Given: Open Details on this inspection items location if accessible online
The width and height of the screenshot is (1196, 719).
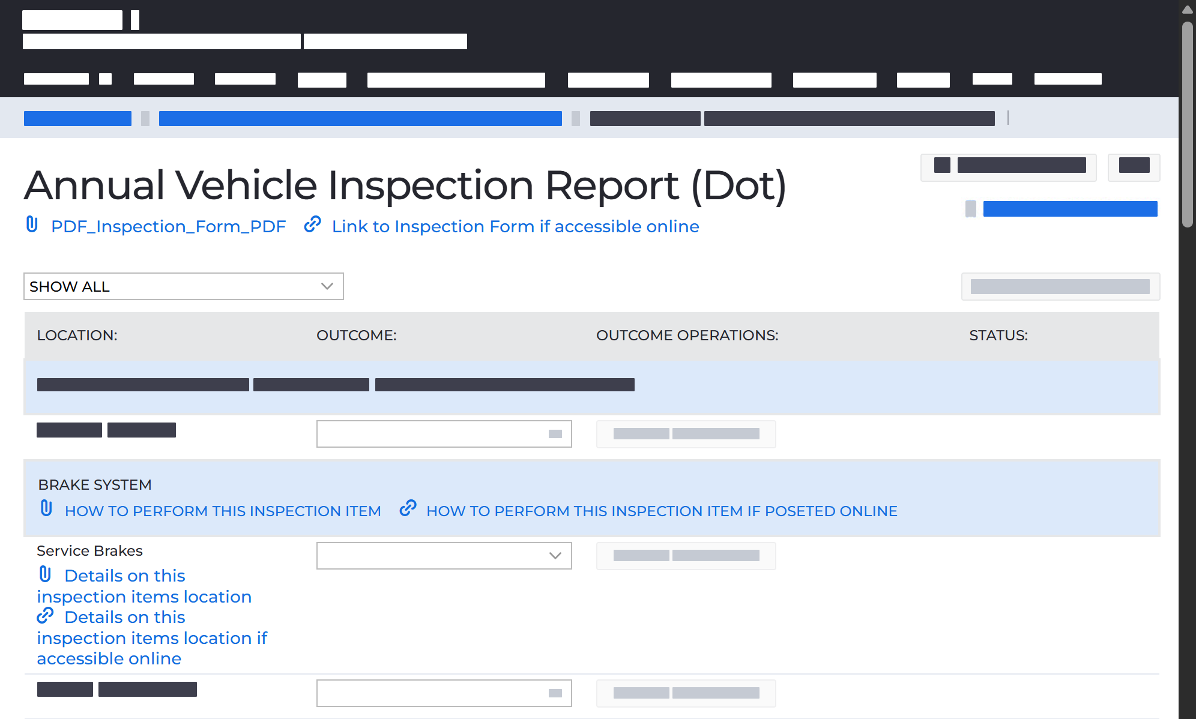Looking at the screenshot, I should click(x=152, y=638).
